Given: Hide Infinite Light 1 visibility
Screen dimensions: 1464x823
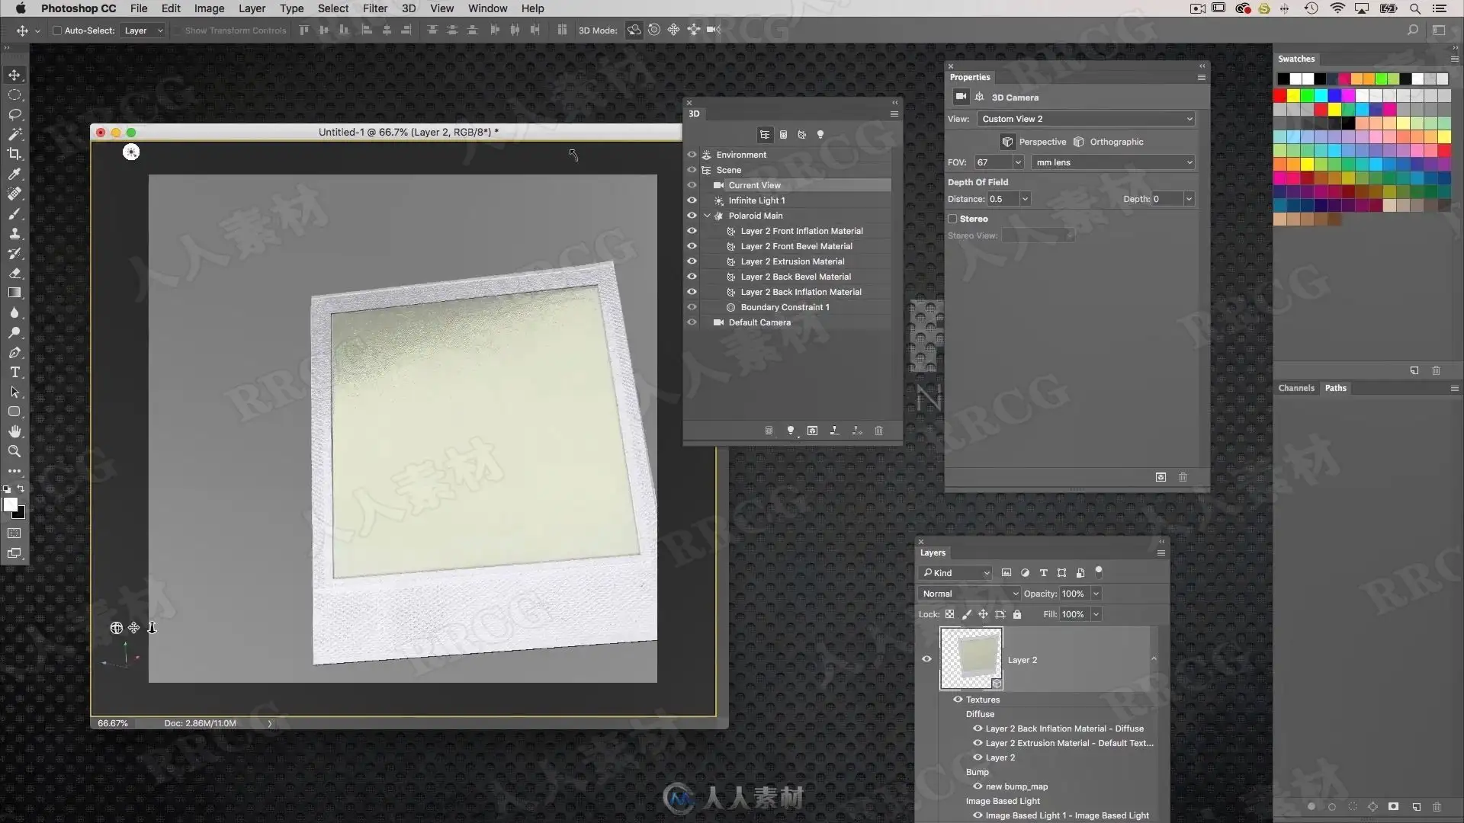Looking at the screenshot, I should [x=692, y=200].
